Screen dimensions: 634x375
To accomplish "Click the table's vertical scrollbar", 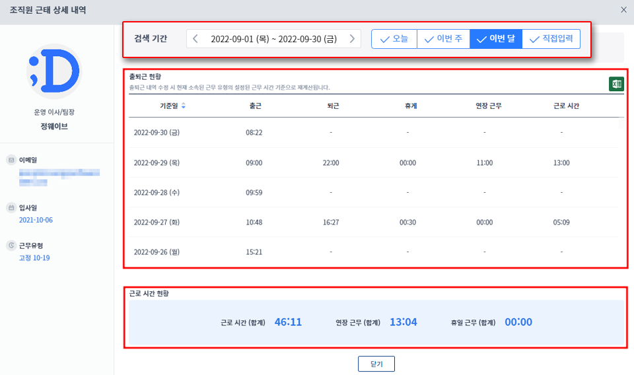I will [621, 123].
